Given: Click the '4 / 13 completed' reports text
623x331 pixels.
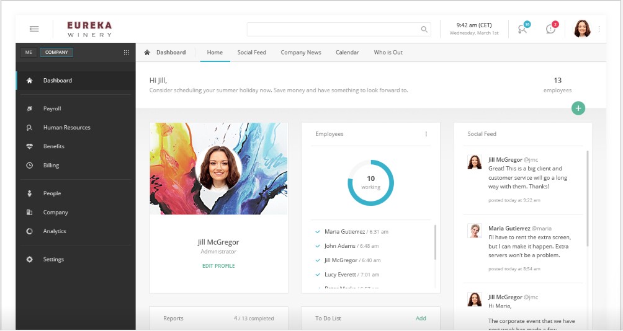Looking at the screenshot, I should [x=254, y=319].
